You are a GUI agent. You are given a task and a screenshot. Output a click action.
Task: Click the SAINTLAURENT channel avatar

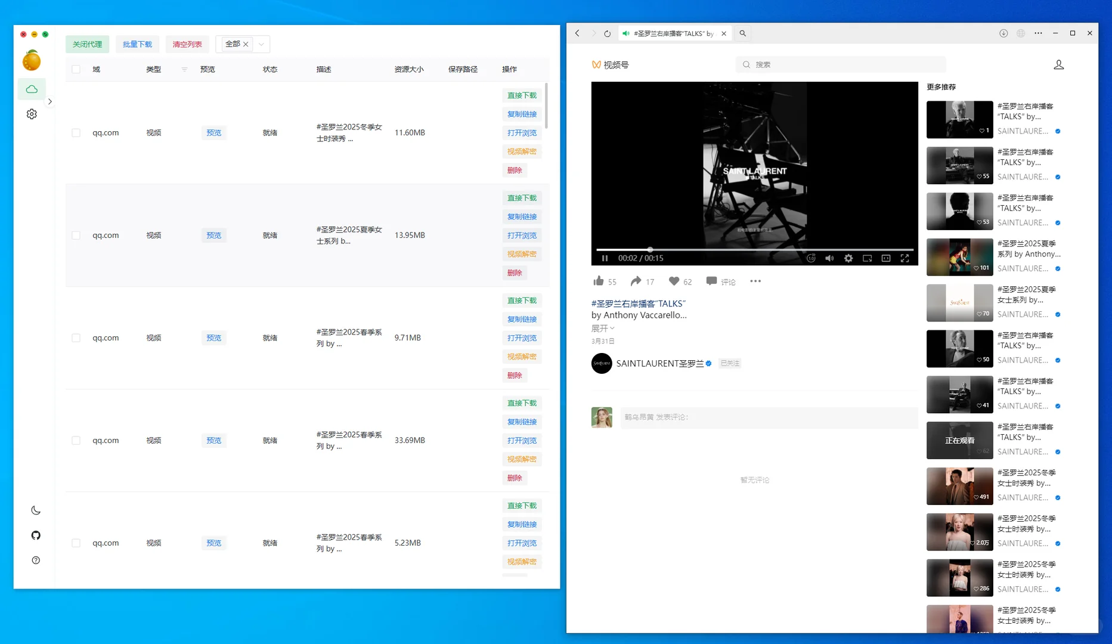tap(602, 363)
